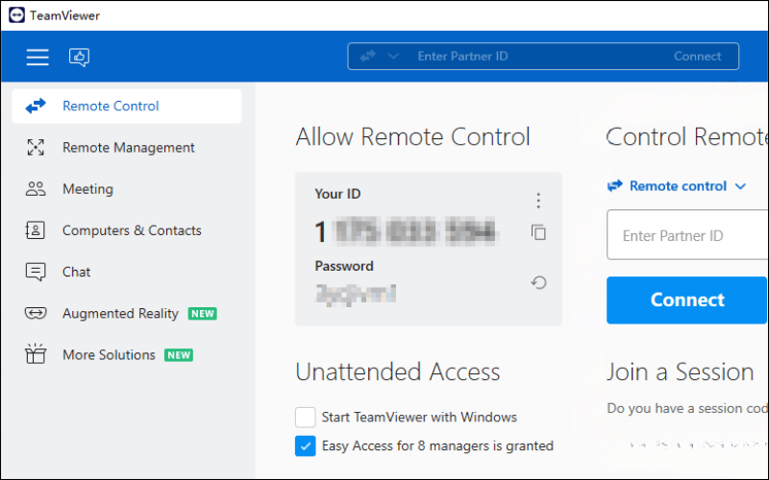Image resolution: width=769 pixels, height=480 pixels.
Task: Open the hamburger menu
Action: point(37,57)
